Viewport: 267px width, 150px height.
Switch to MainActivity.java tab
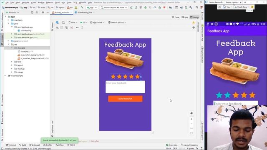click(x=85, y=12)
